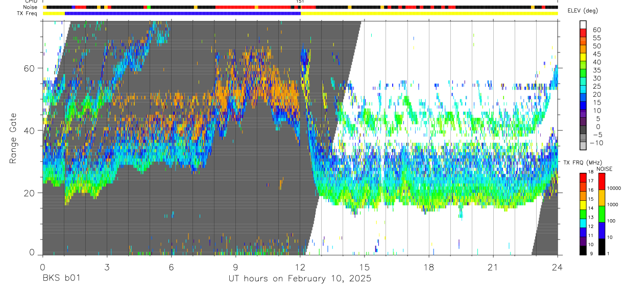Pick the red top segment of the NOISE bar
Viewport: 627px width, 289px height.
click(x=601, y=181)
